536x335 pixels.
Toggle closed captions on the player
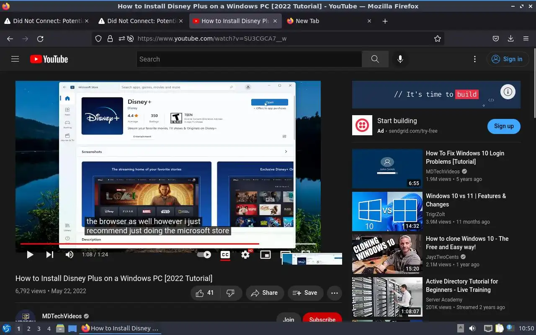225,255
